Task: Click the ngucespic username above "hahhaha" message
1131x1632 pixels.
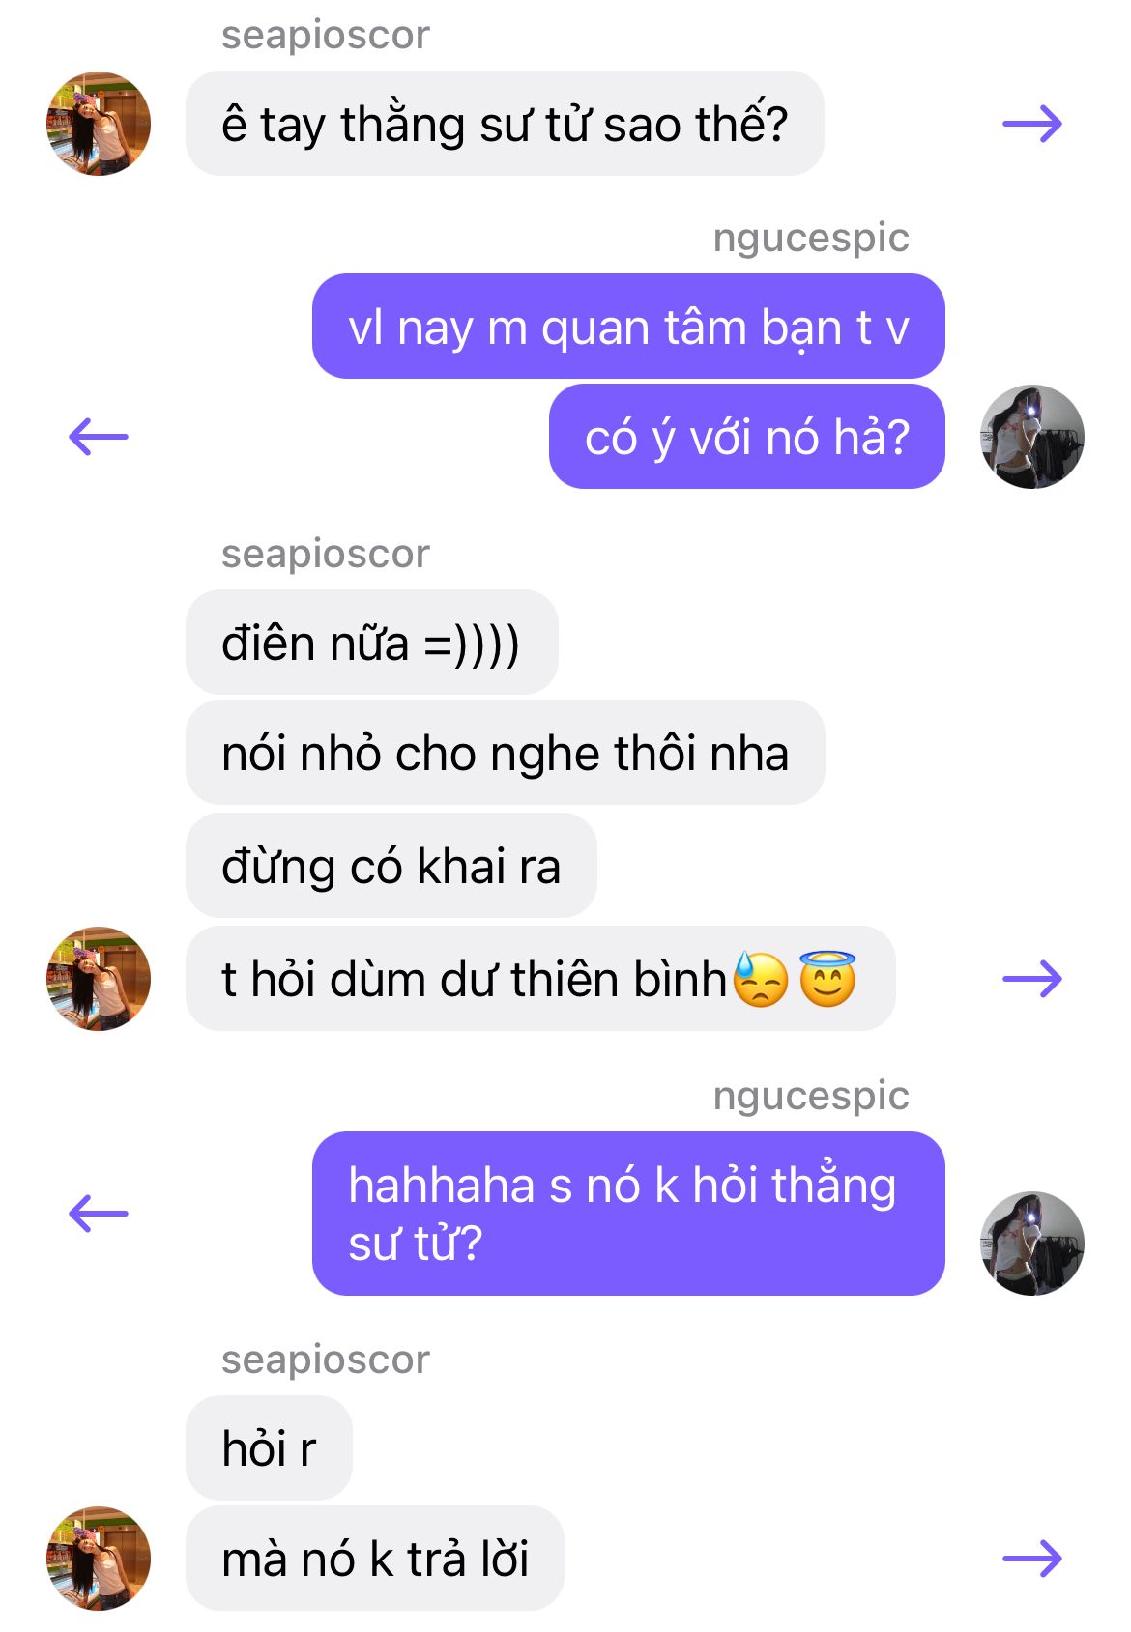Action: click(811, 1096)
